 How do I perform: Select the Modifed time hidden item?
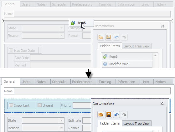127,64
